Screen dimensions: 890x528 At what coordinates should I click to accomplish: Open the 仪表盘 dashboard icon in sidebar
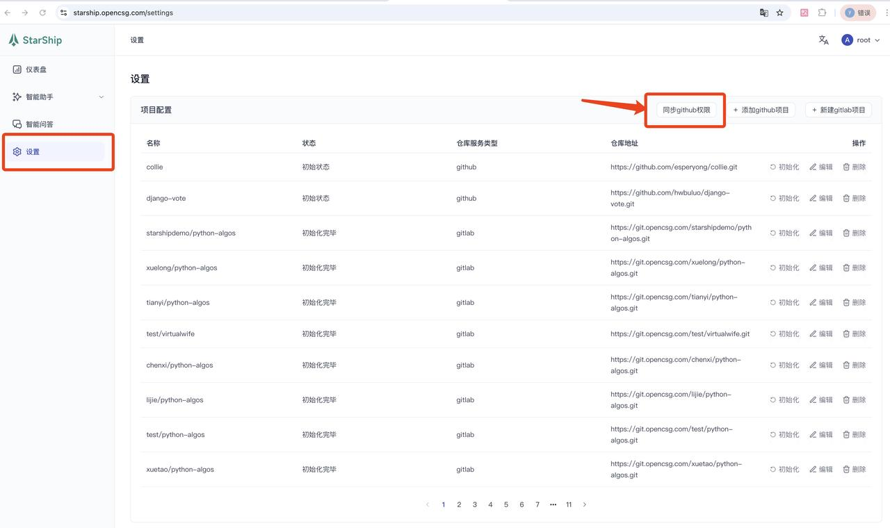pos(15,69)
